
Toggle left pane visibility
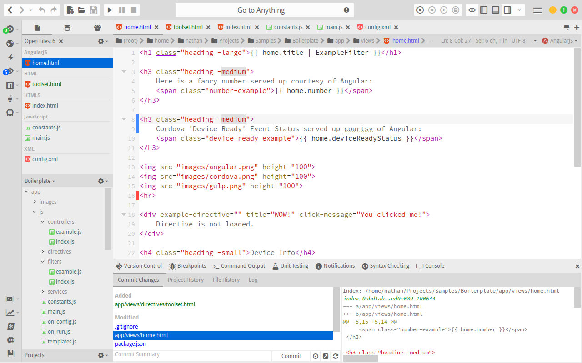click(484, 10)
